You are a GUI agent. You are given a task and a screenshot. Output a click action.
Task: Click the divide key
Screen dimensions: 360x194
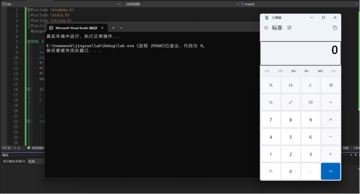(x=331, y=102)
